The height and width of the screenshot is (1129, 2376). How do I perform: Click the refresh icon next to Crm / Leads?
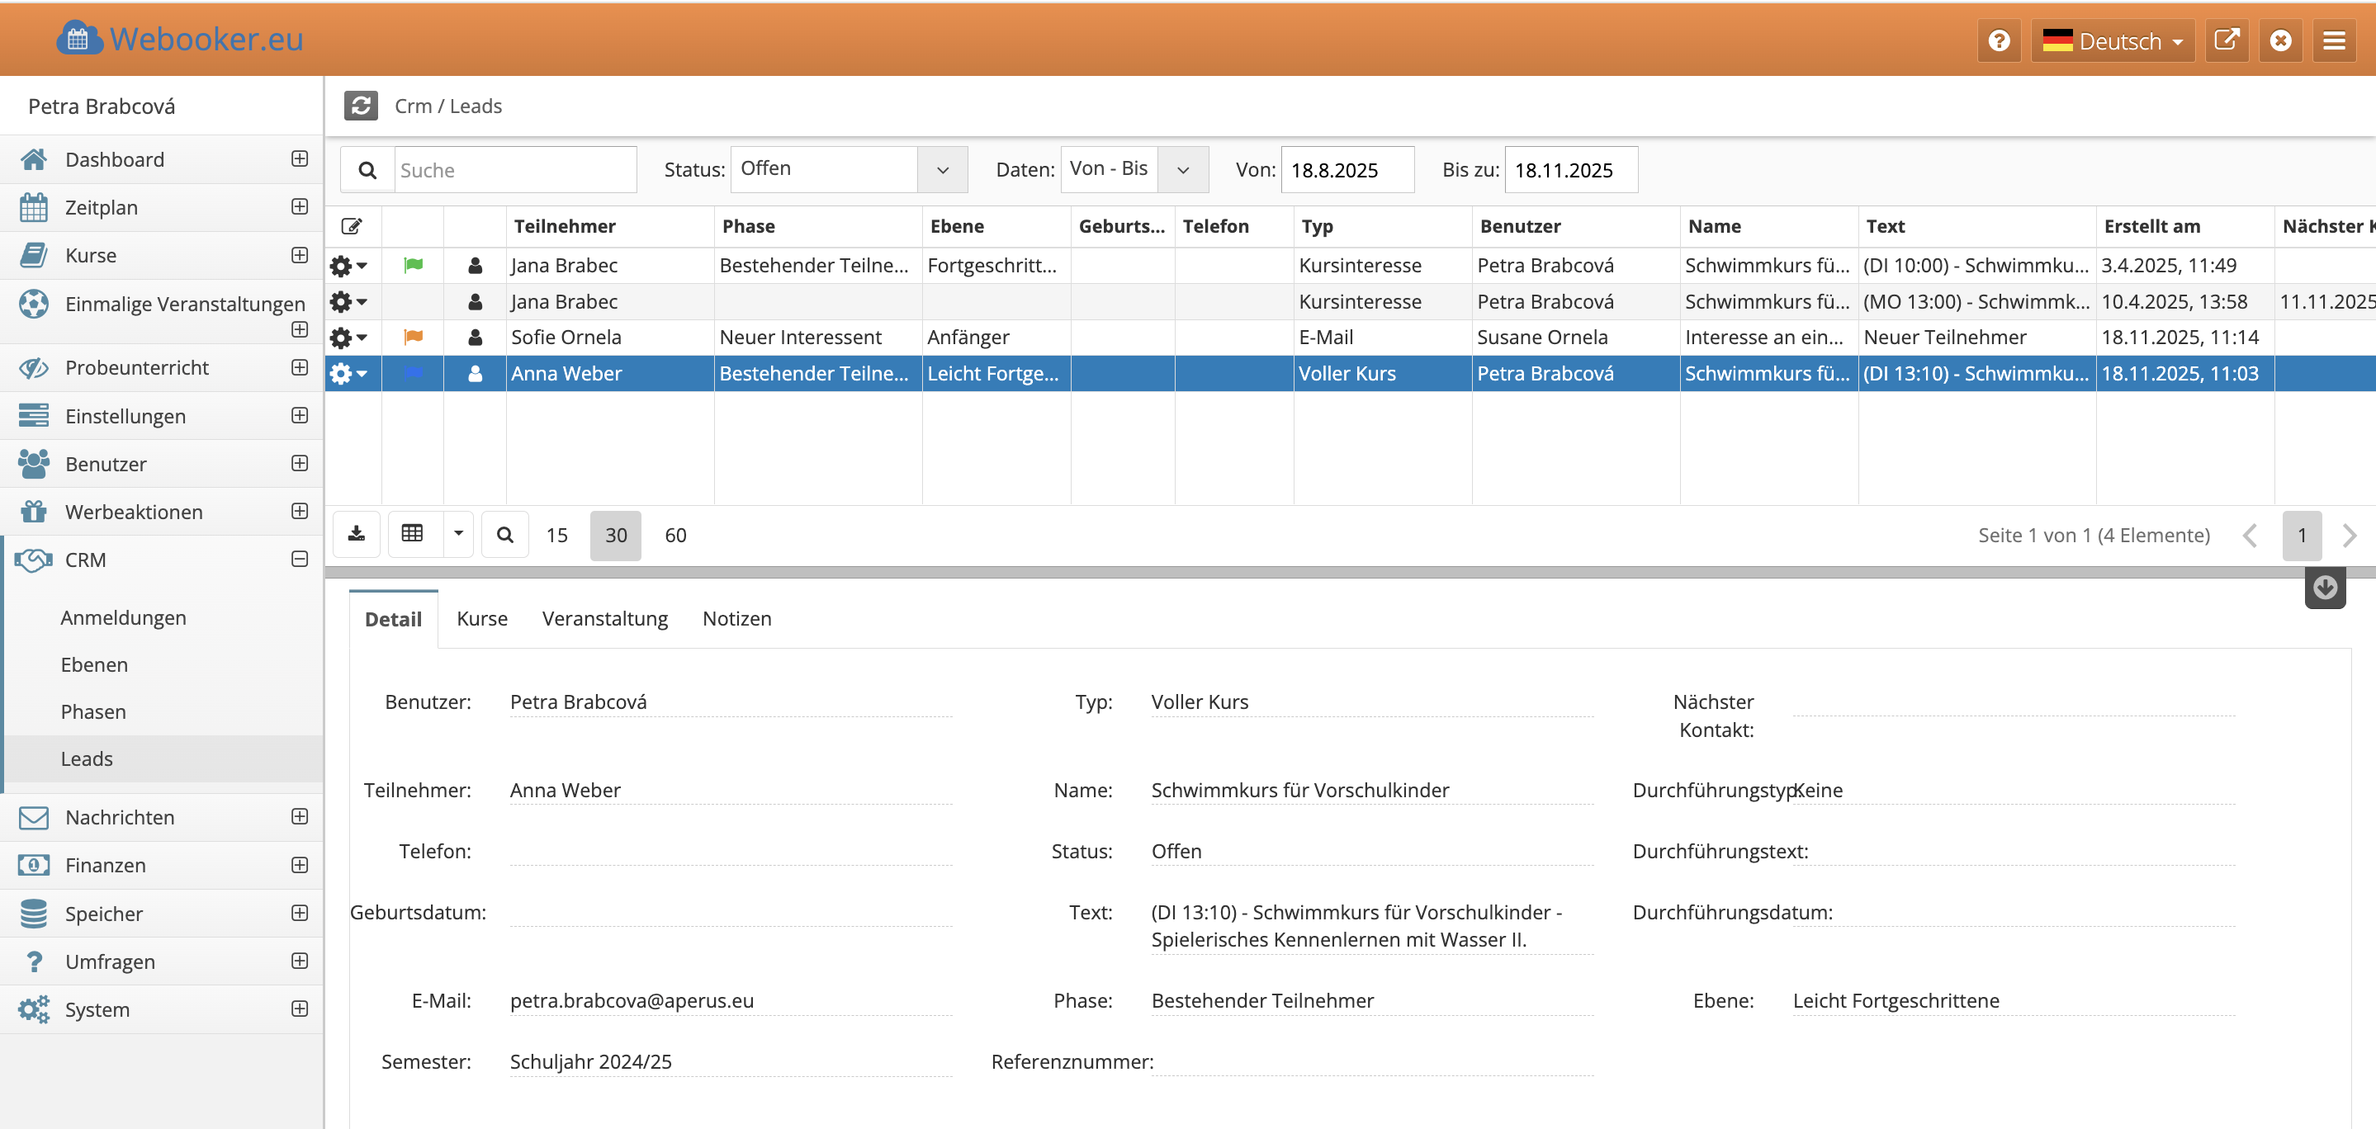[x=361, y=106]
